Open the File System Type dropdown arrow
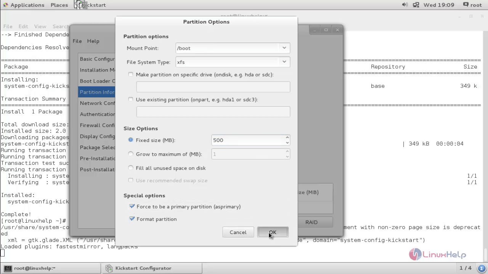488x274 pixels. coord(284,62)
